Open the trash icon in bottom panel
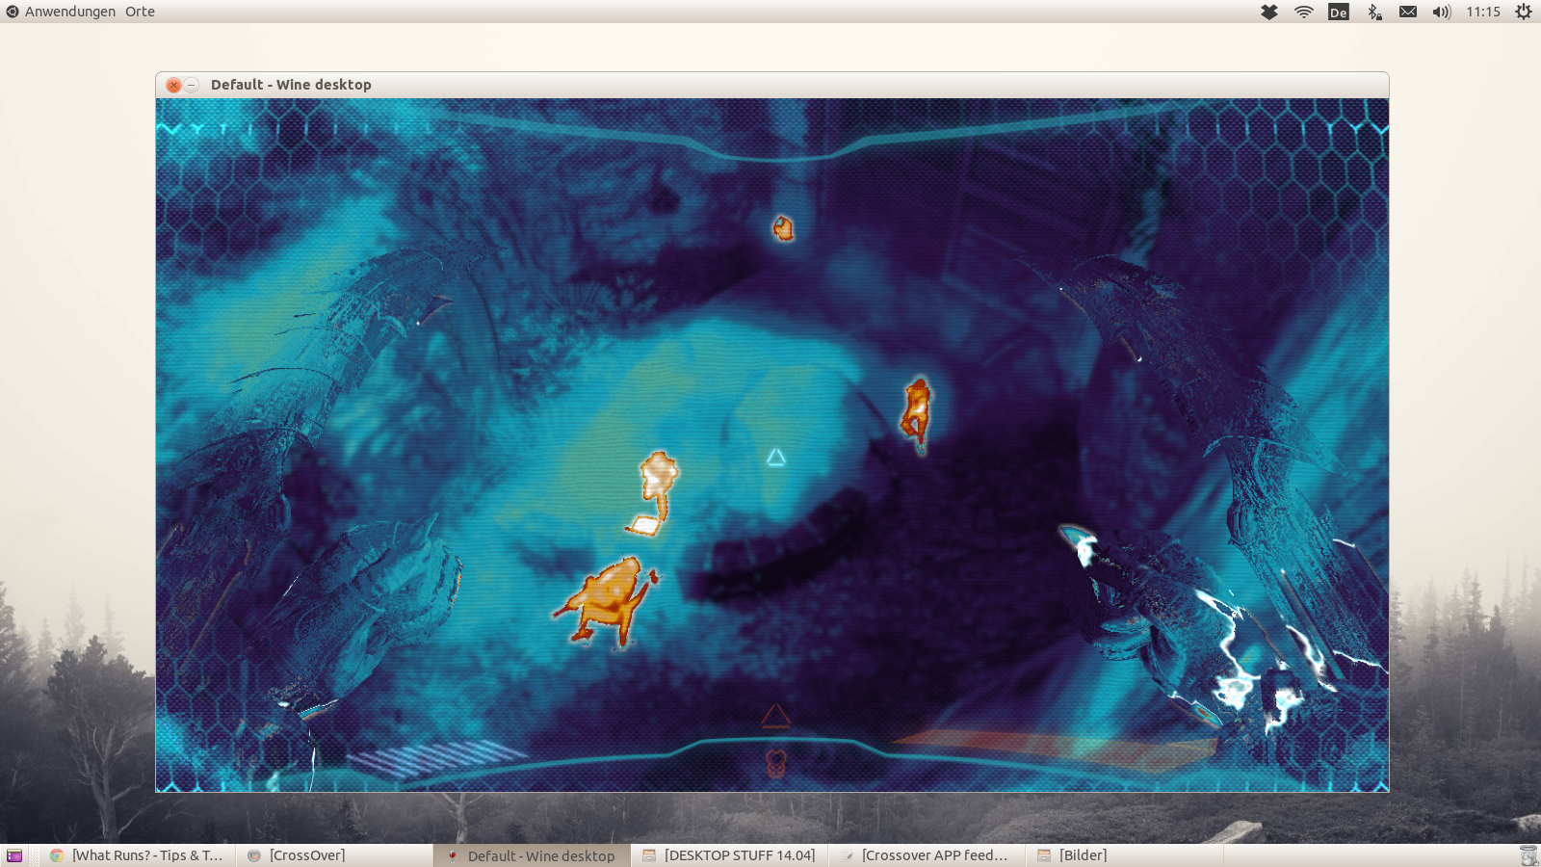The image size is (1541, 867). tap(1528, 855)
